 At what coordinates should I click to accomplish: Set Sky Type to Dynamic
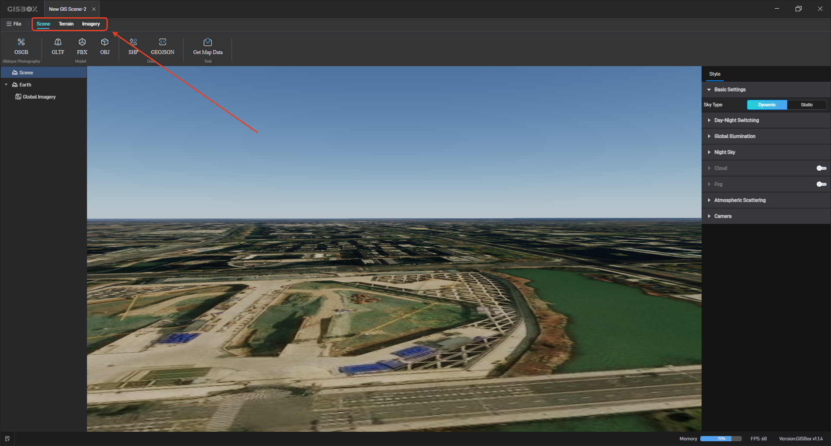pyautogui.click(x=767, y=105)
